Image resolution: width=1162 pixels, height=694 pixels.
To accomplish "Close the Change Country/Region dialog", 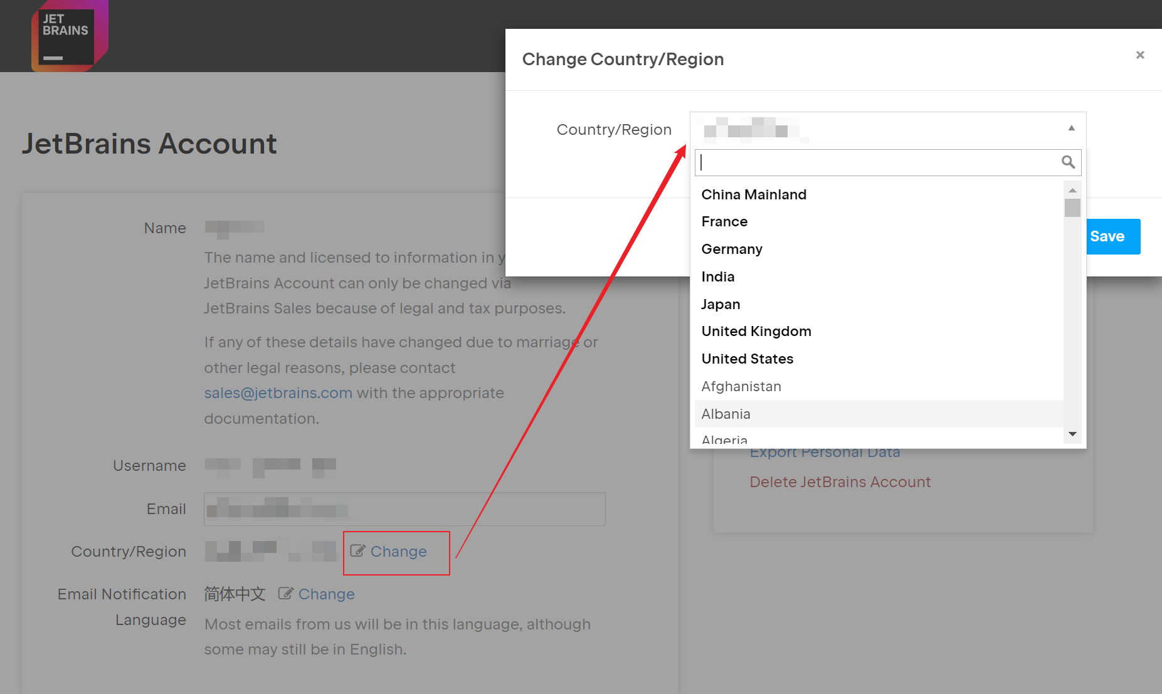I will click(x=1140, y=55).
